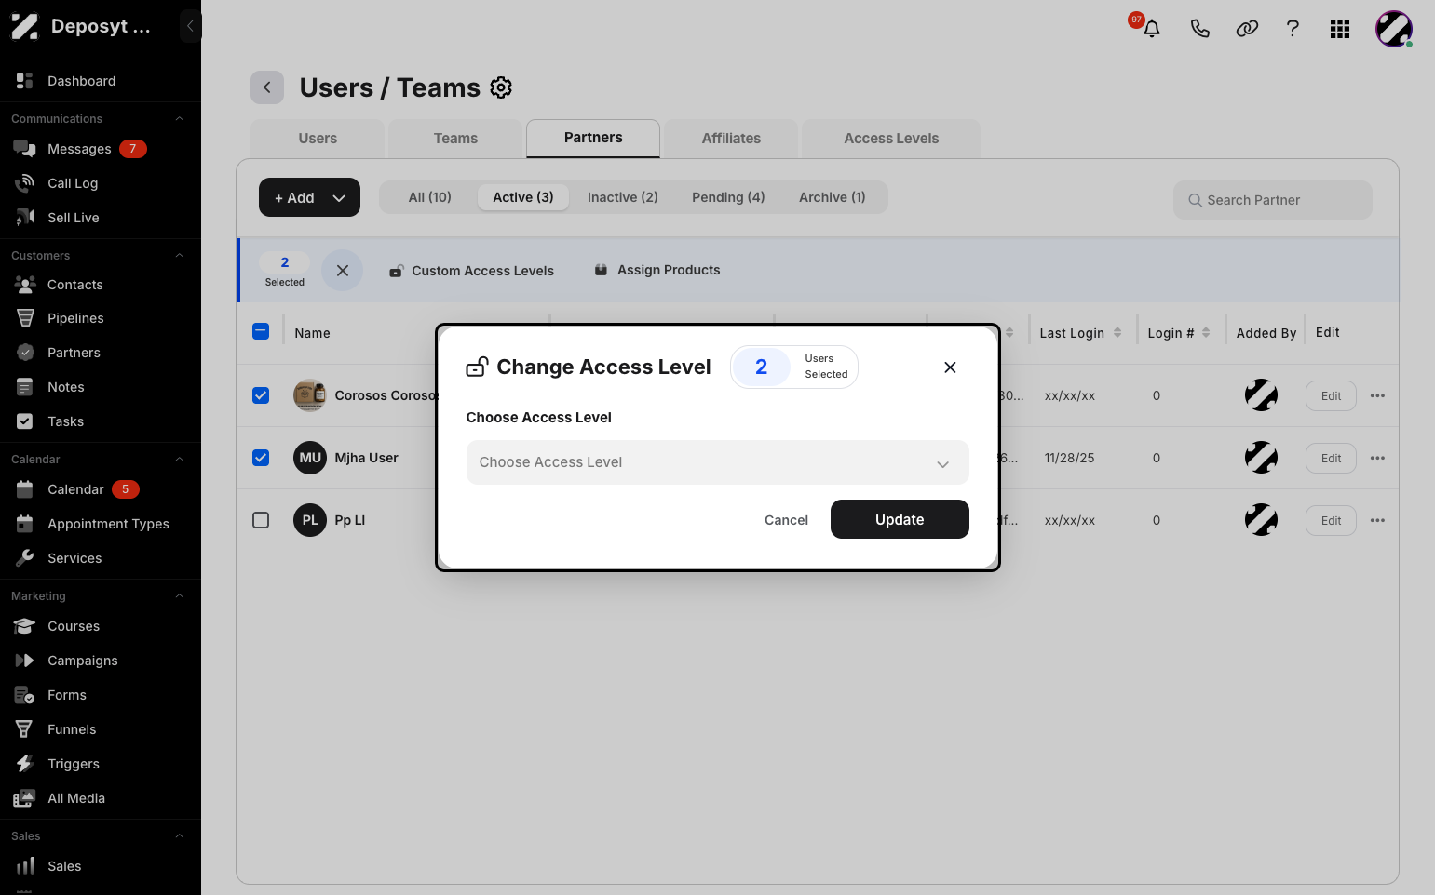Collapse the Customers sidebar section

tap(180, 256)
